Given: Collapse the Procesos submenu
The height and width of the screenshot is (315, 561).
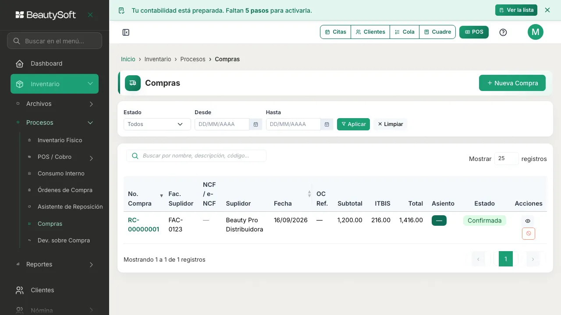Looking at the screenshot, I should (55, 122).
